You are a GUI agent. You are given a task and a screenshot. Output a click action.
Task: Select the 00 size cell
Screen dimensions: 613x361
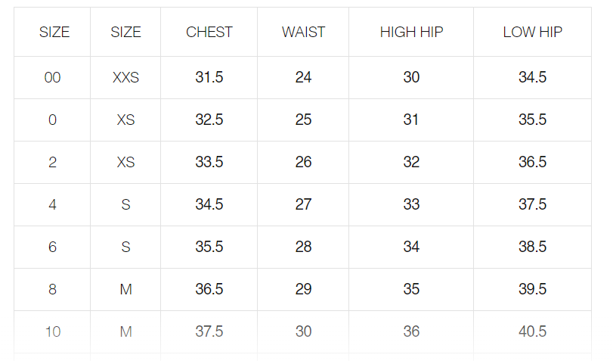pos(52,77)
